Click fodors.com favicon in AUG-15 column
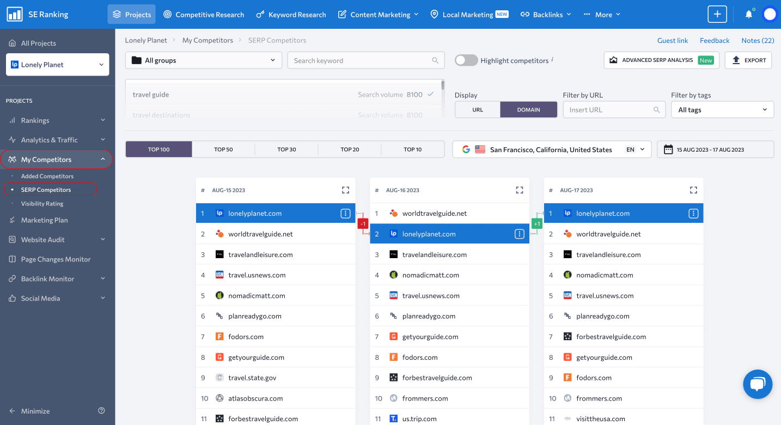The height and width of the screenshot is (425, 781). tap(219, 337)
